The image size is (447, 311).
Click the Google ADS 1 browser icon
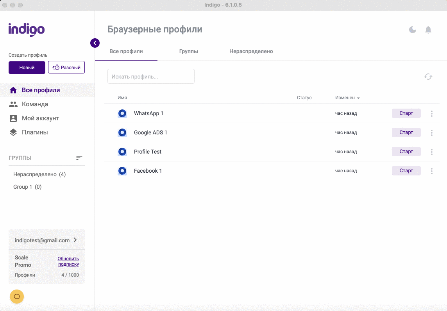pos(122,133)
